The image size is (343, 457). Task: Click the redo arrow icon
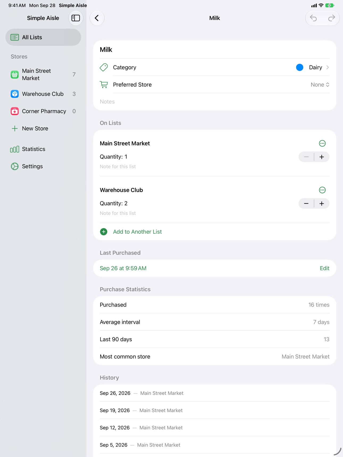[x=331, y=18]
